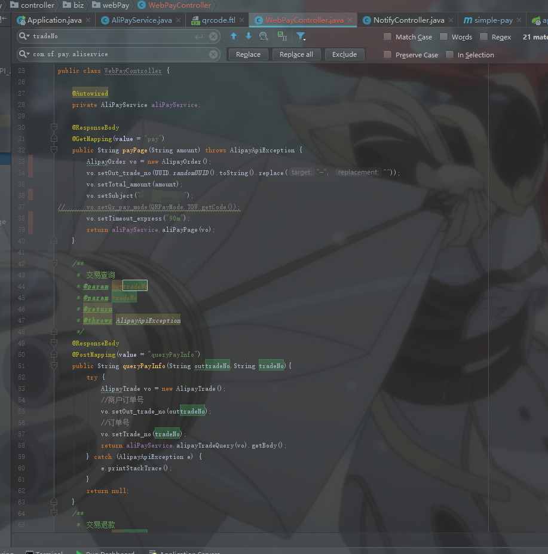Image resolution: width=548 pixels, height=554 pixels.
Task: Click the WebPayController class breadcrumb
Action: (x=174, y=5)
